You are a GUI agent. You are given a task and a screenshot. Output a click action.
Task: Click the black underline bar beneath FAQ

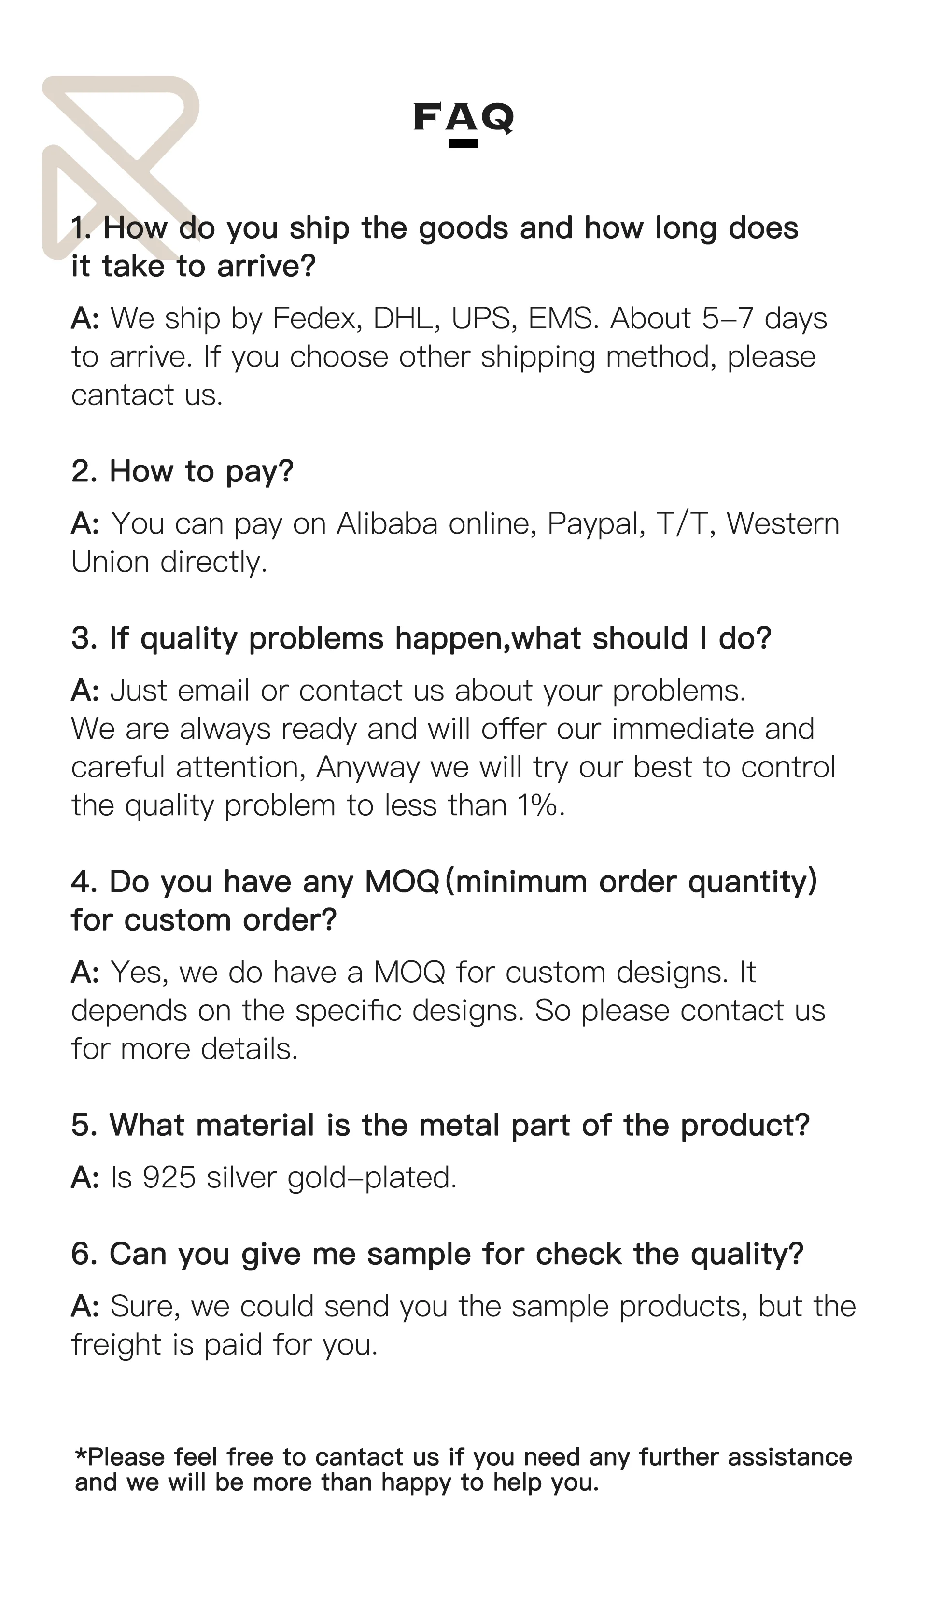pos(463,143)
